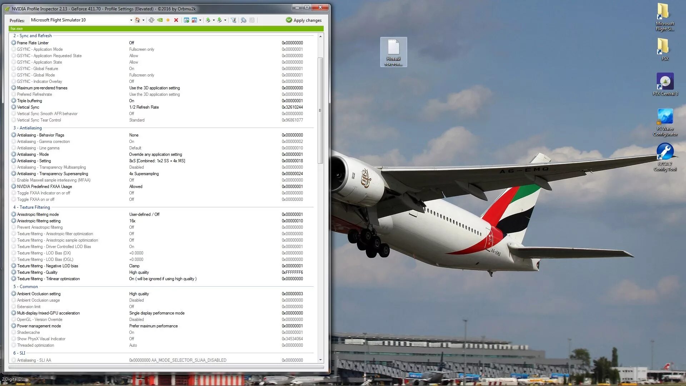Expand the export profiles dropdown arrow
The image size is (686, 386).
coord(214,20)
